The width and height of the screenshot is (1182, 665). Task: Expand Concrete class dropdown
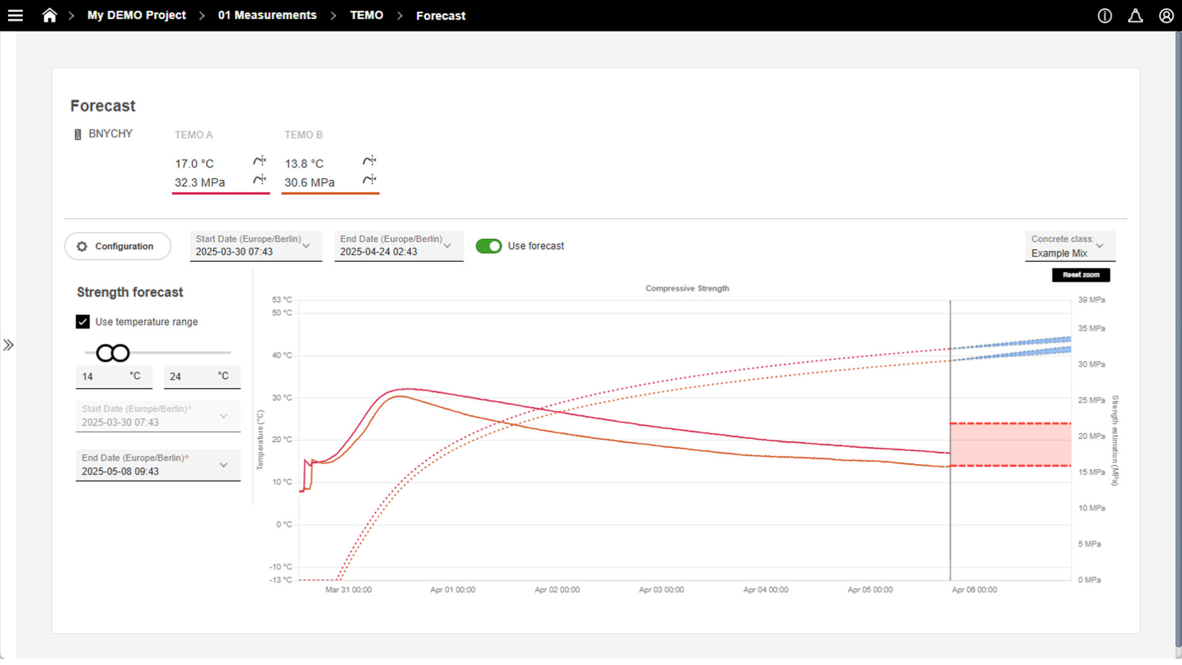coord(1069,246)
